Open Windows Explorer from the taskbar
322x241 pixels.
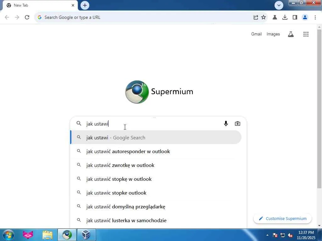click(x=47, y=235)
